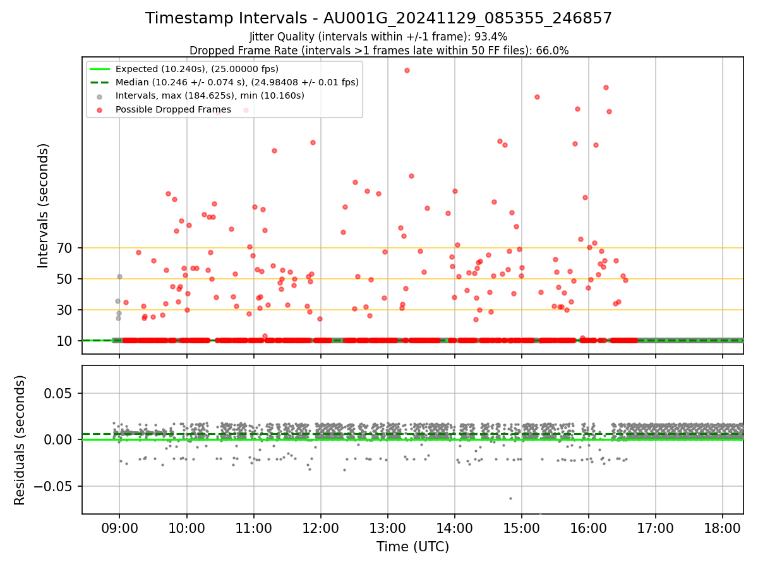Click legend entry 'Median (10.246 +/- 0.074 s)'
The width and height of the screenshot is (758, 569).
coord(237,82)
